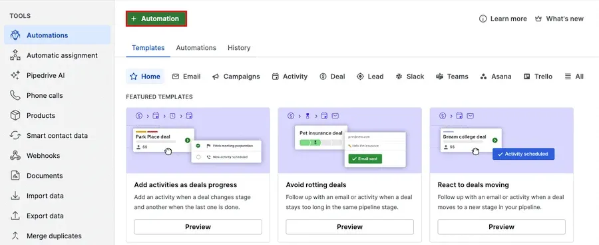Image resolution: width=599 pixels, height=245 pixels.
Task: Open Pipedrive AI settings
Action: 57,75
